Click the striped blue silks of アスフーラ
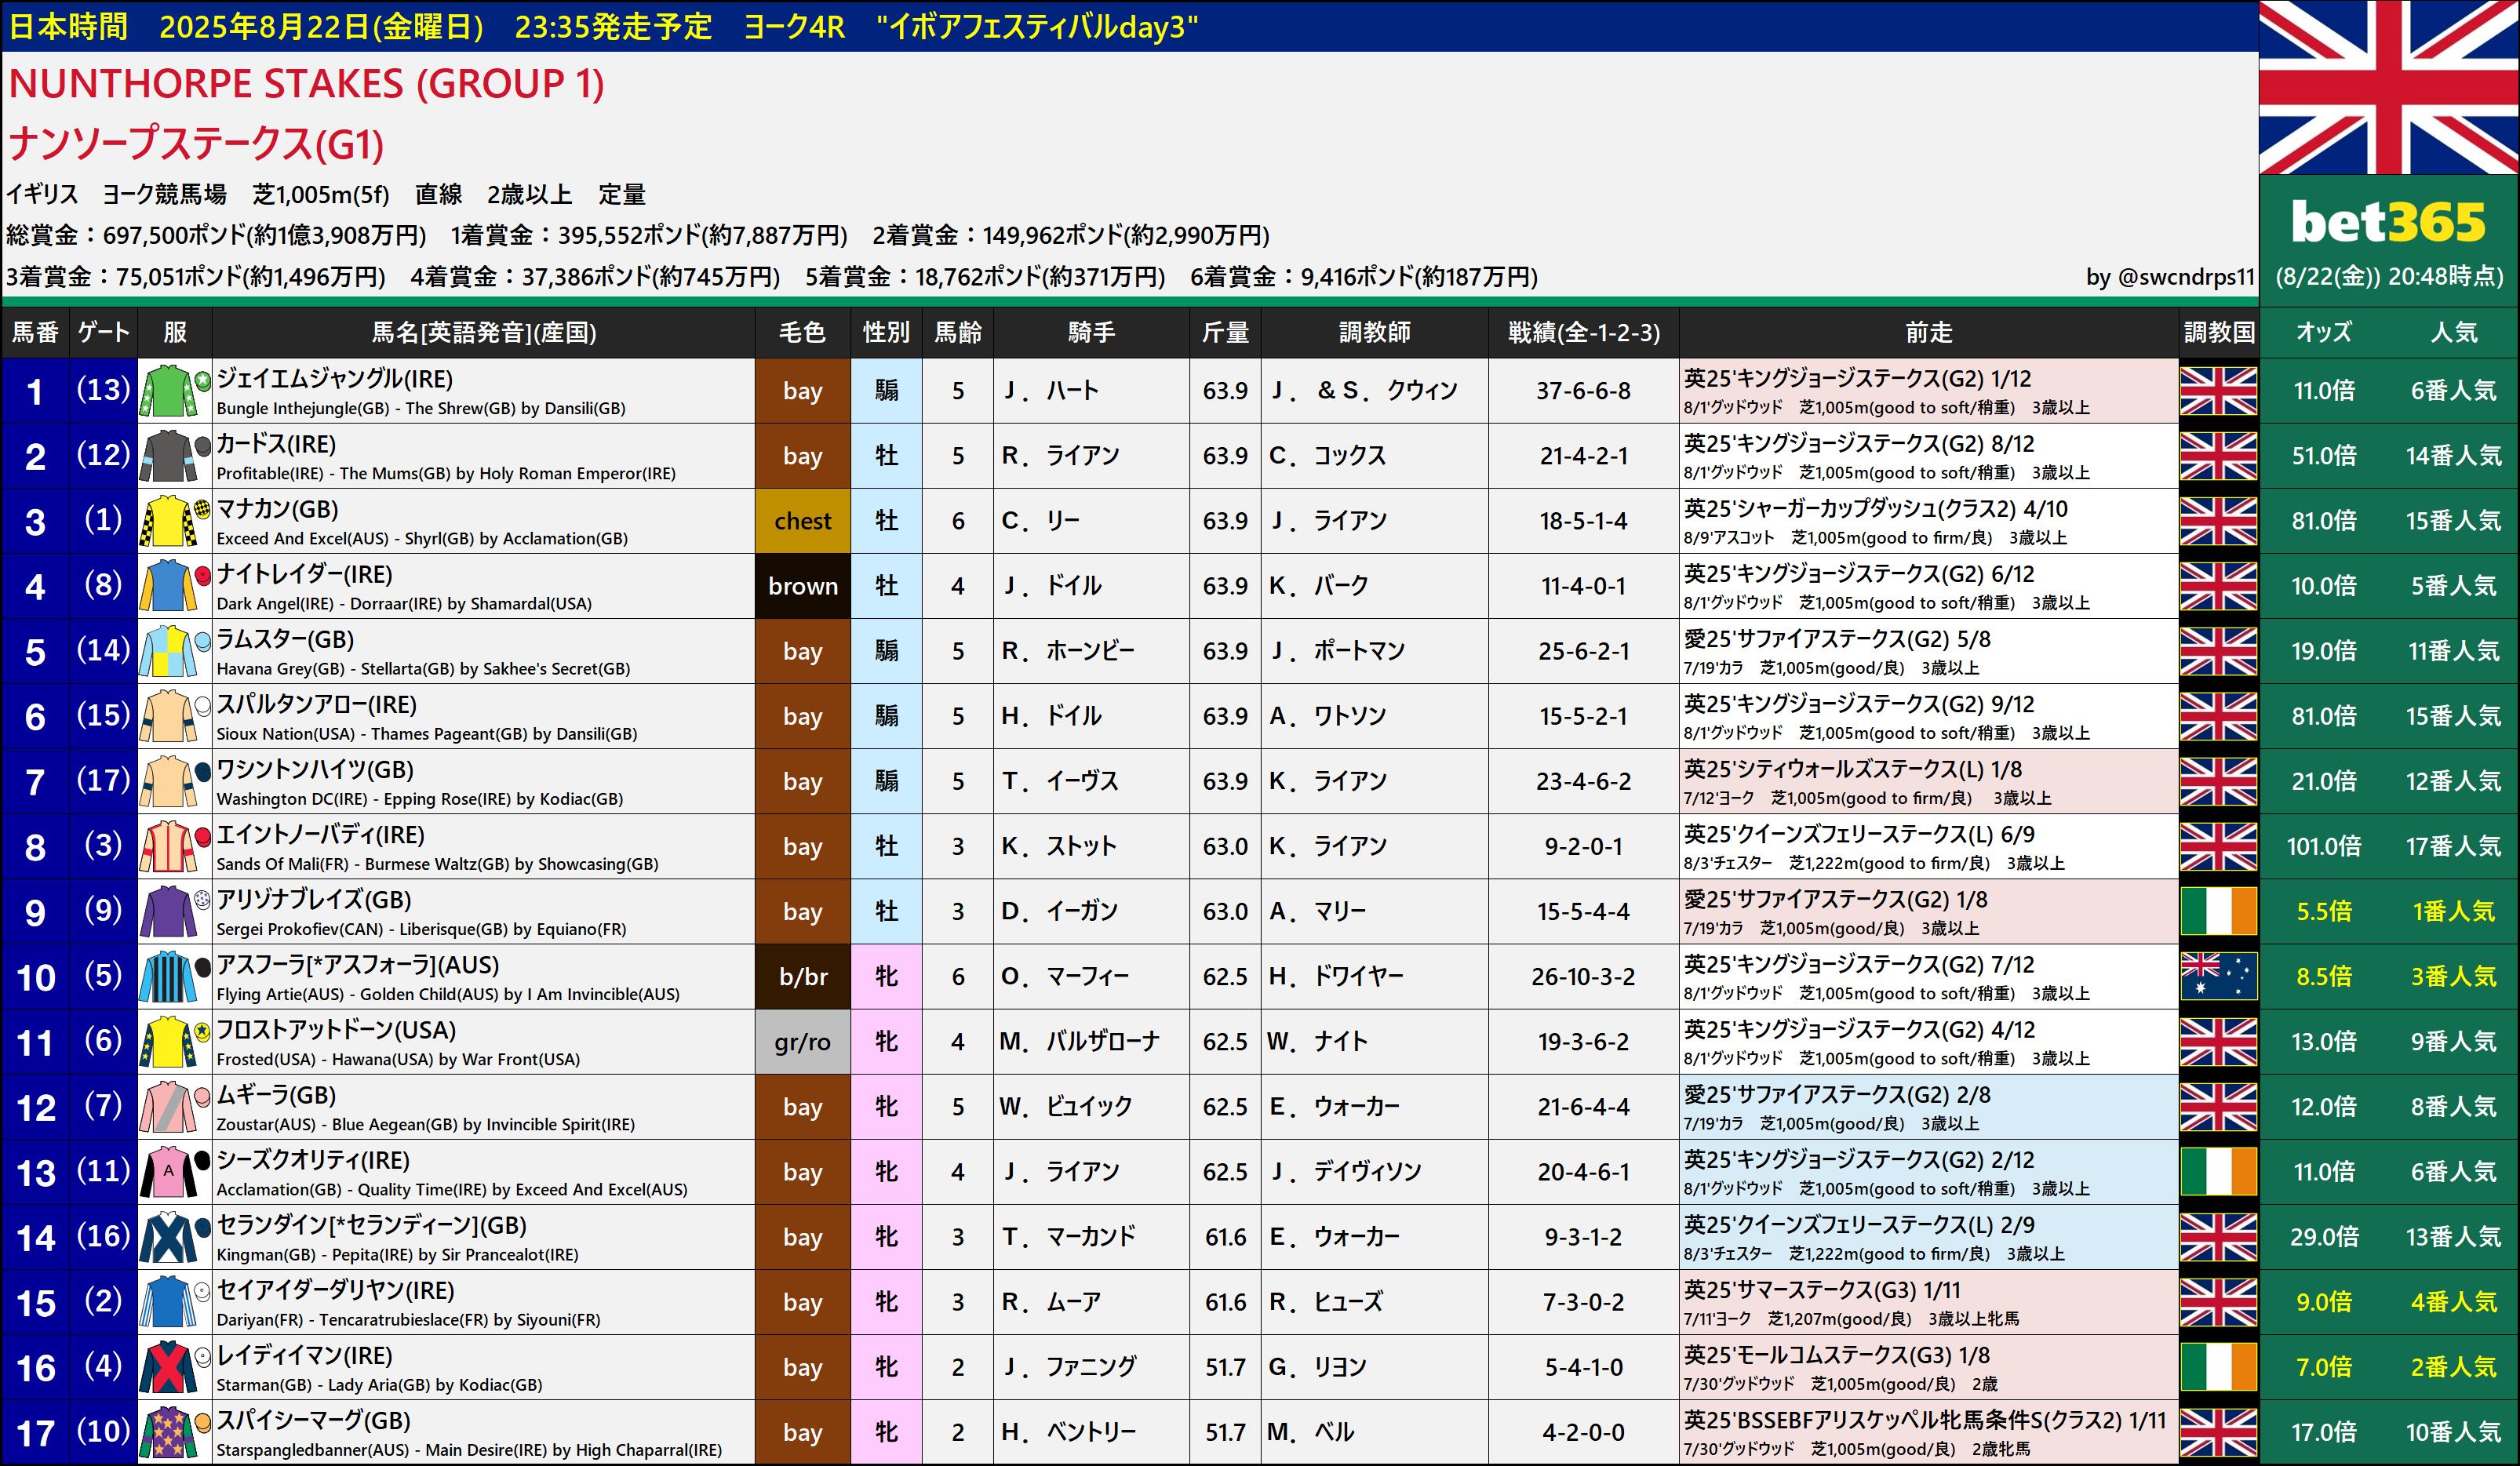 (x=169, y=977)
